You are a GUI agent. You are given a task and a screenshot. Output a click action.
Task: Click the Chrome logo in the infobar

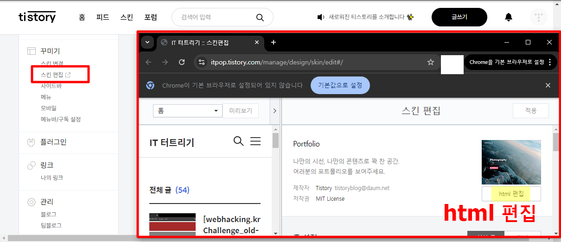150,85
